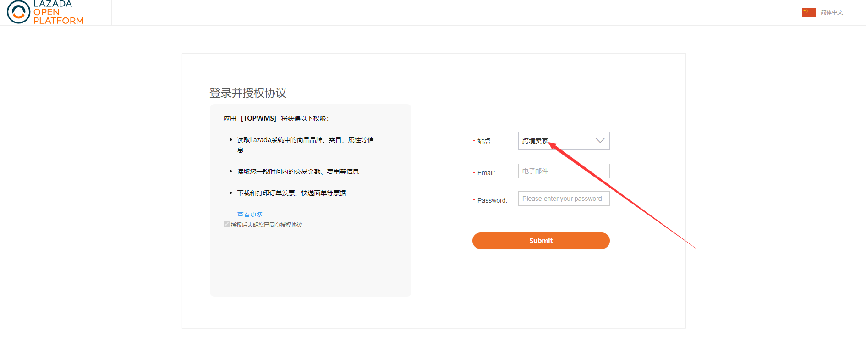
Task: Click the 登录并授权协议 heading
Action: pos(248,93)
